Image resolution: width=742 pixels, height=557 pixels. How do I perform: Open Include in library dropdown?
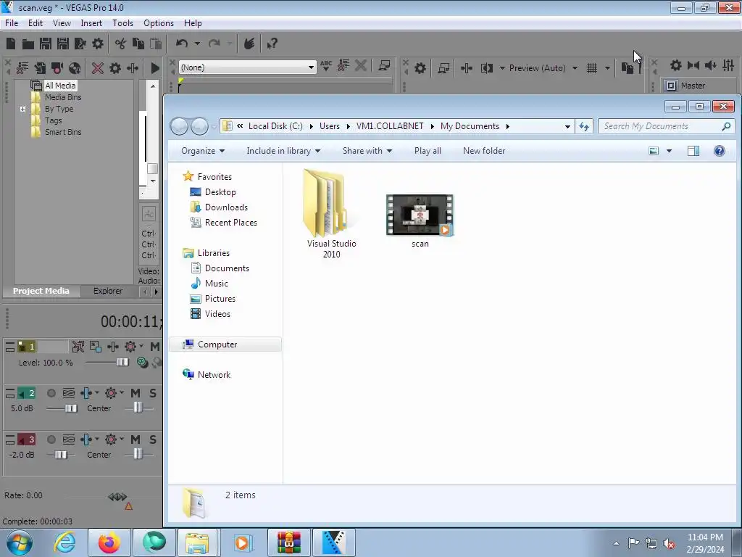coord(283,151)
